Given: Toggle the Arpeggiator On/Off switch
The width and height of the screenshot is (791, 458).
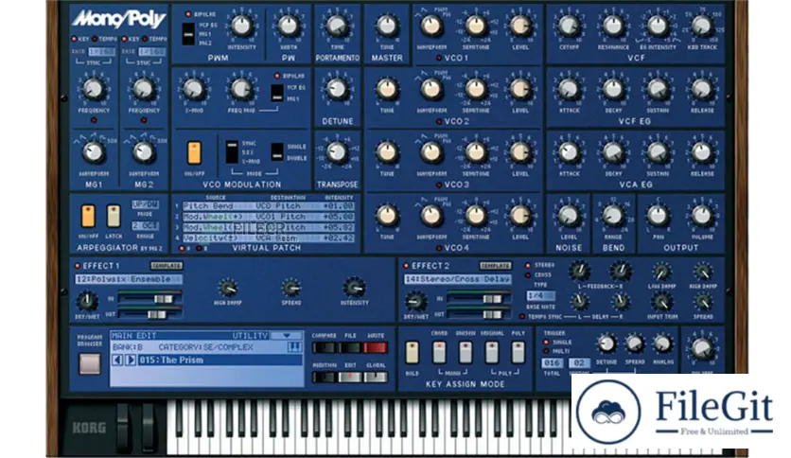Looking at the screenshot, I should pos(88,217).
